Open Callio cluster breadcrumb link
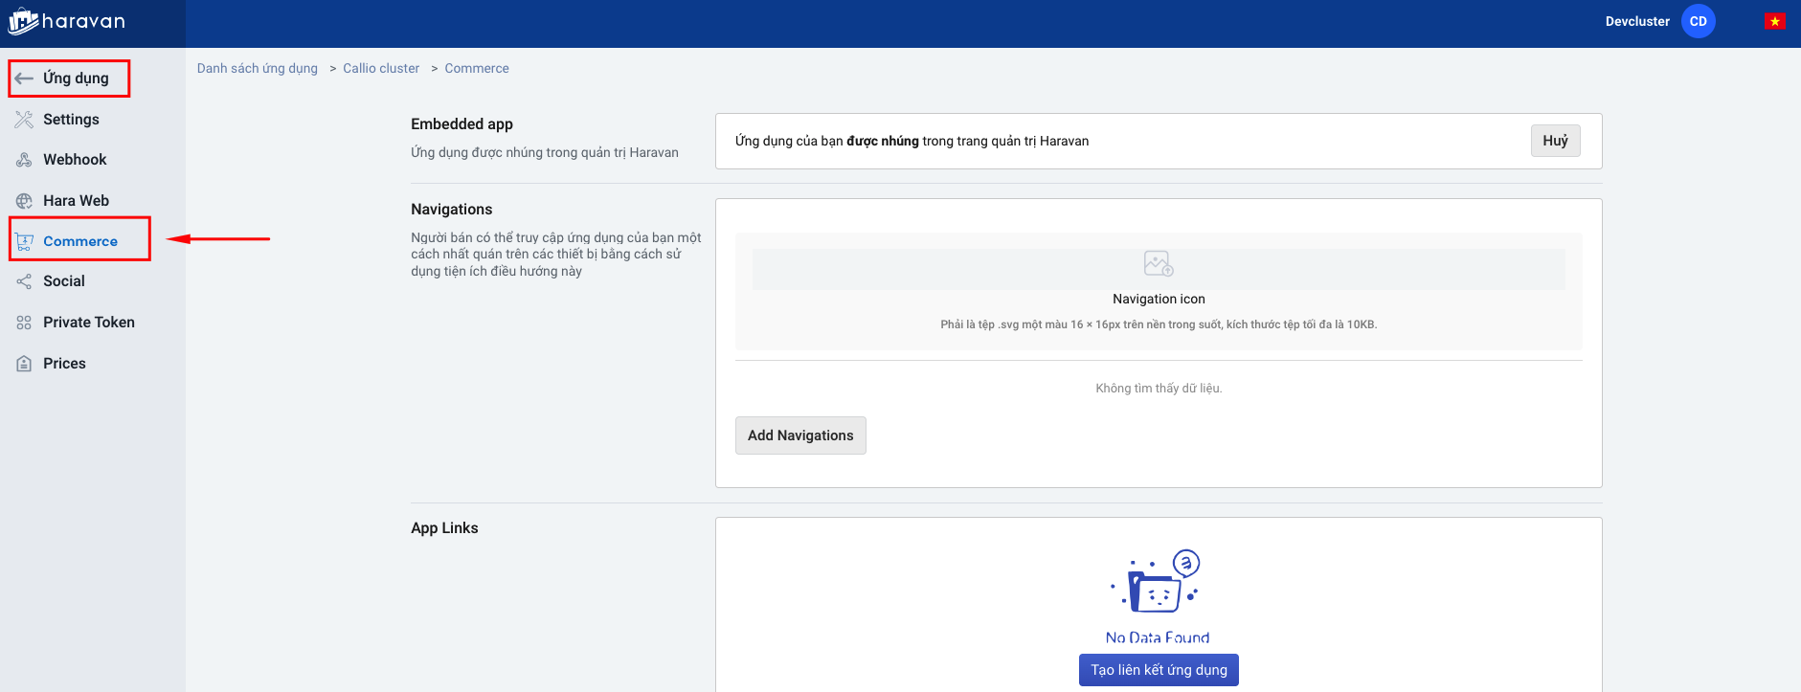The height and width of the screenshot is (692, 1801). [x=381, y=69]
